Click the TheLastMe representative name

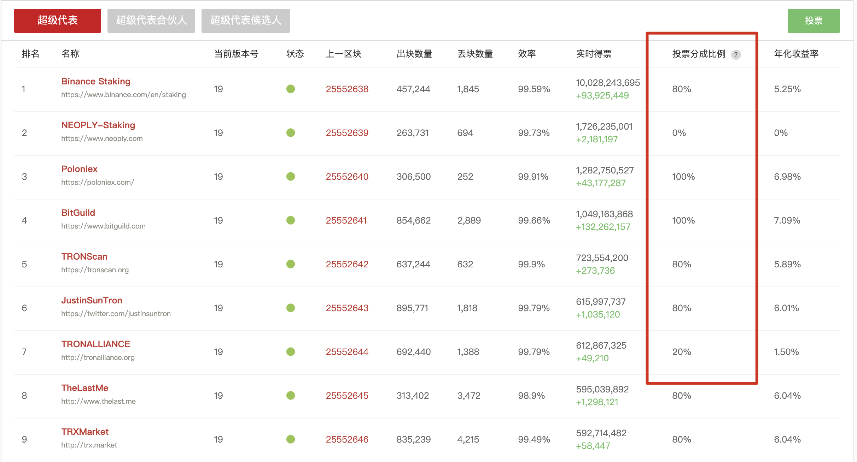[84, 388]
